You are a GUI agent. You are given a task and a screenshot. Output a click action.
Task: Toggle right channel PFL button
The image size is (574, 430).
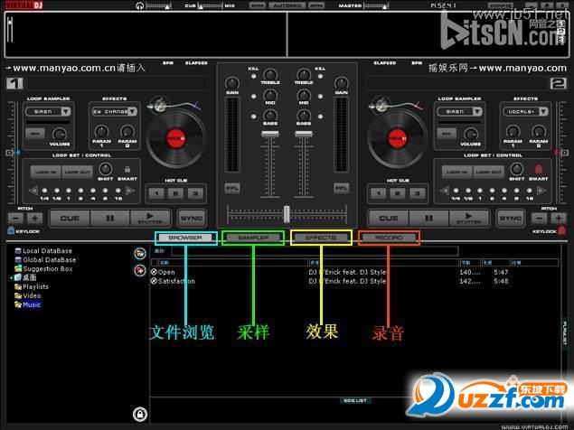[x=341, y=189]
